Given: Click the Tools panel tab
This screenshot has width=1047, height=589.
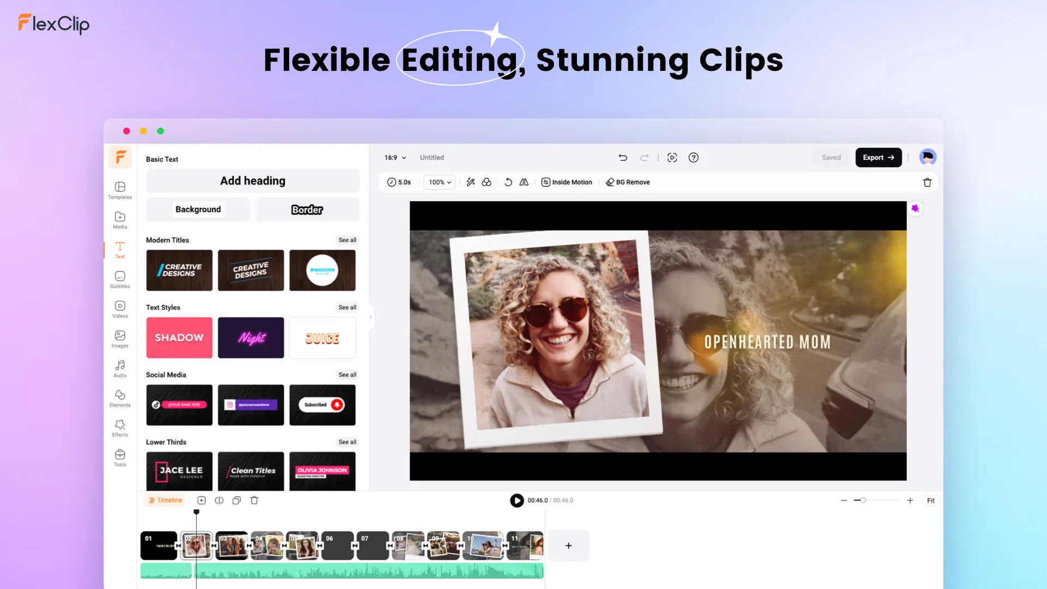Looking at the screenshot, I should pyautogui.click(x=119, y=458).
